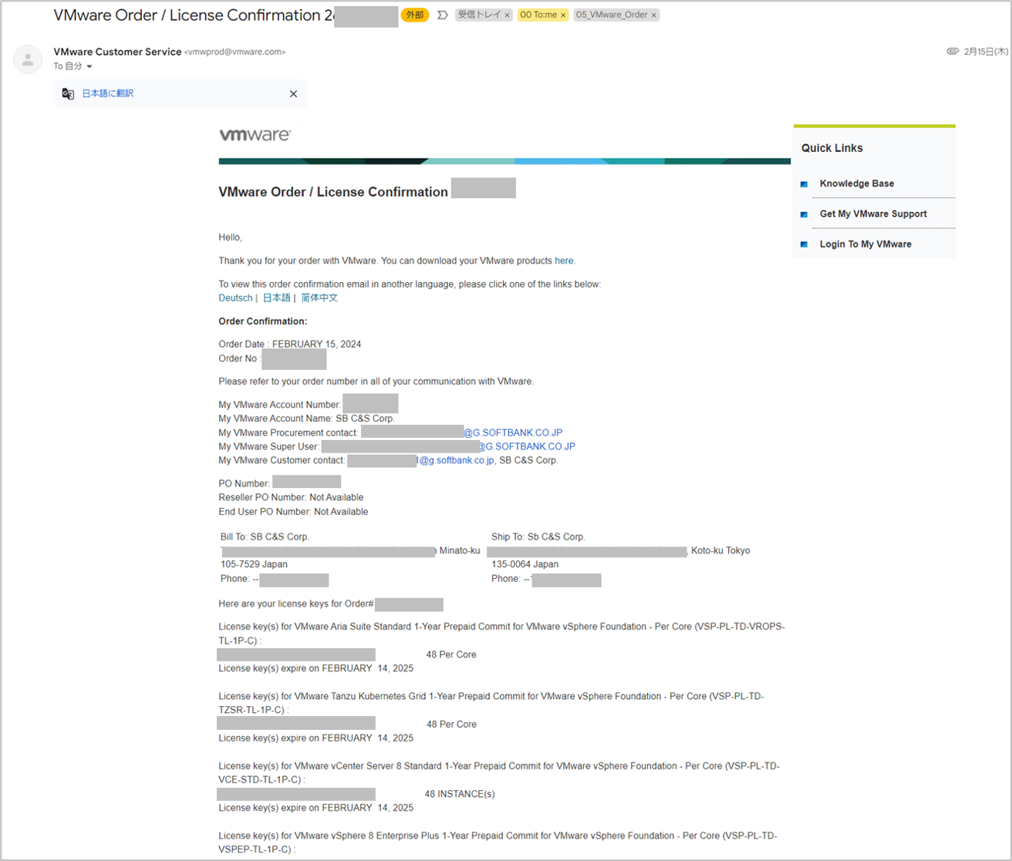Click 'Order Date : FEBRUARY 15, 2024' text
The image size is (1012, 861).
point(290,344)
